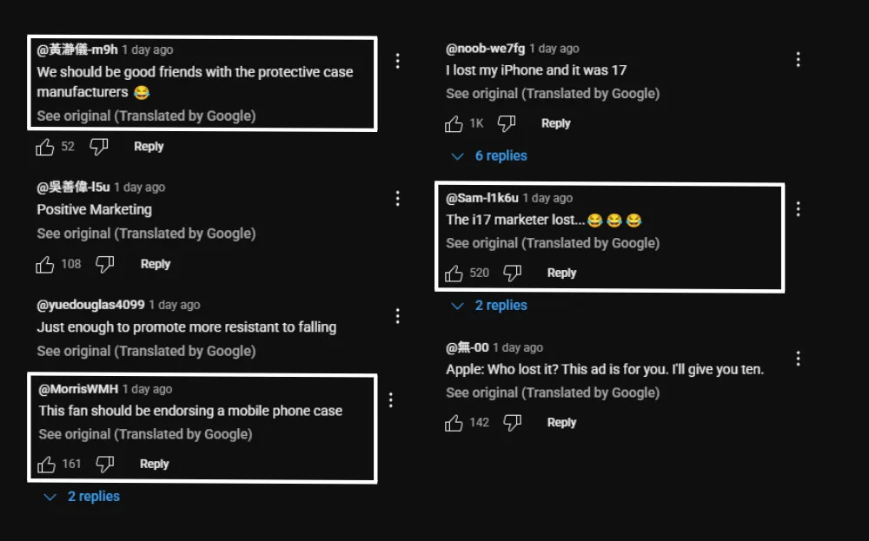Image resolution: width=869 pixels, height=541 pixels.
Task: Open @yuedouglas4099's channel from username
Action: click(x=90, y=305)
